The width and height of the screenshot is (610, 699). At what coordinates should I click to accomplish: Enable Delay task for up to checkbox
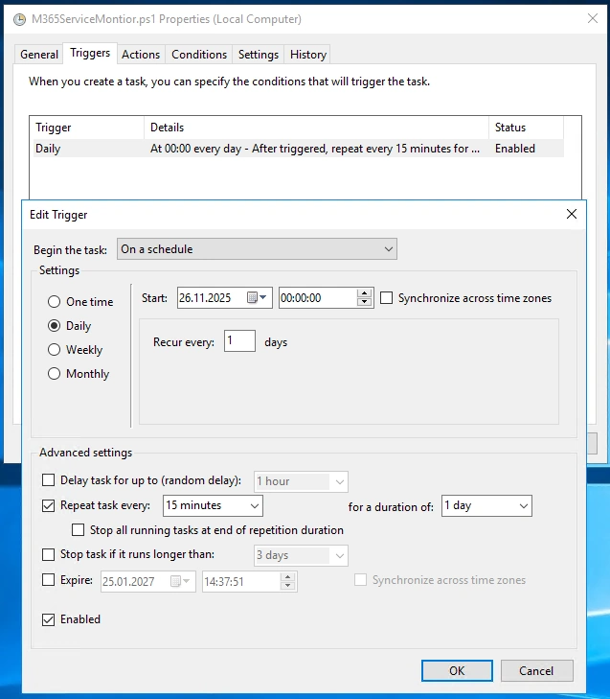click(x=49, y=480)
